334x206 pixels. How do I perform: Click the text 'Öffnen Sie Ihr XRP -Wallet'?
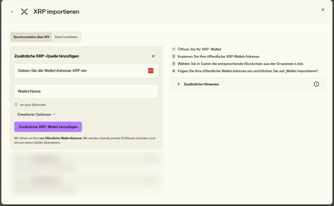click(x=199, y=49)
